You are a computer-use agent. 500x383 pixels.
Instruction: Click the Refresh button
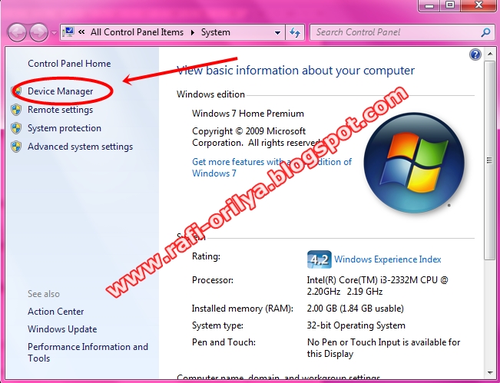click(x=295, y=32)
